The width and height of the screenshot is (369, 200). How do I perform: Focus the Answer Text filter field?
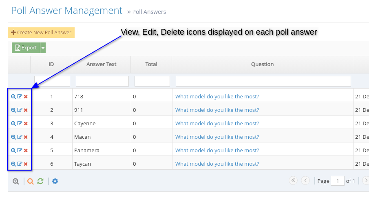(x=102, y=81)
